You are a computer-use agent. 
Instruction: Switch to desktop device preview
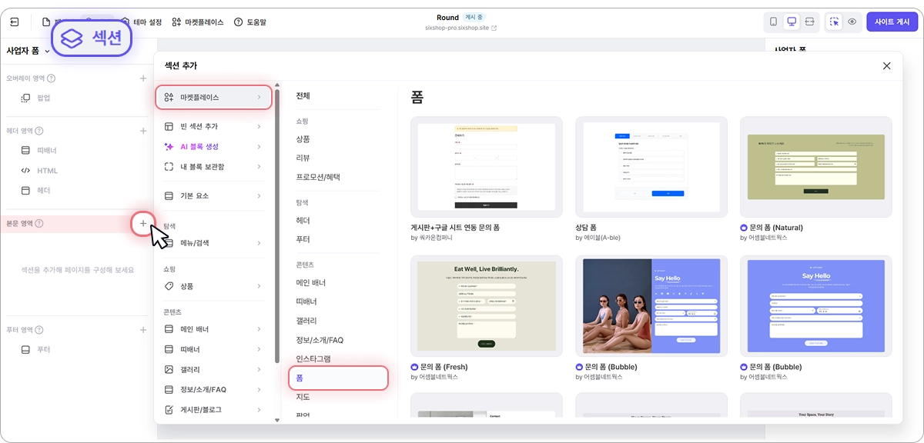(792, 22)
